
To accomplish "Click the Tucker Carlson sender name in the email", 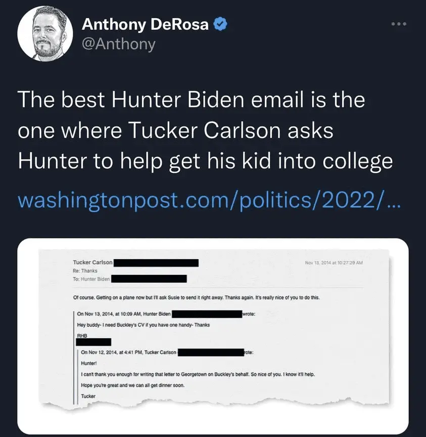I will (x=92, y=262).
